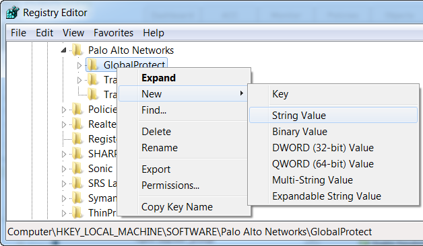Click the Palo Alto Networks folder icon
Viewport: 423px width, 246px height.
click(x=77, y=50)
